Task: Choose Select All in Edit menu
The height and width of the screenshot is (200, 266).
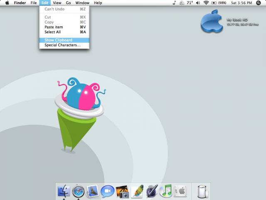Action: 64,32
